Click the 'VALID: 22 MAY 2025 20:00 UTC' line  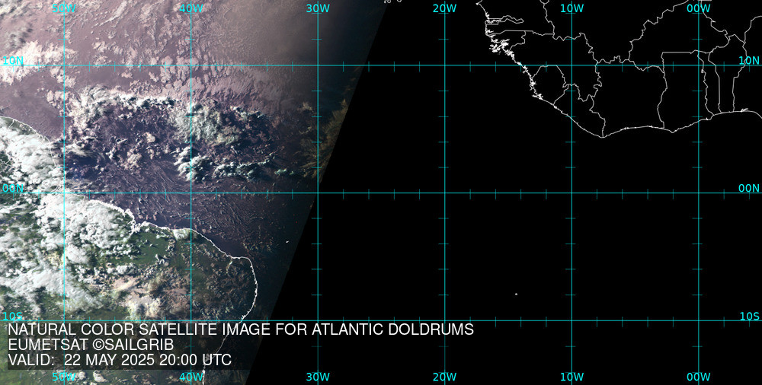pyautogui.click(x=120, y=360)
